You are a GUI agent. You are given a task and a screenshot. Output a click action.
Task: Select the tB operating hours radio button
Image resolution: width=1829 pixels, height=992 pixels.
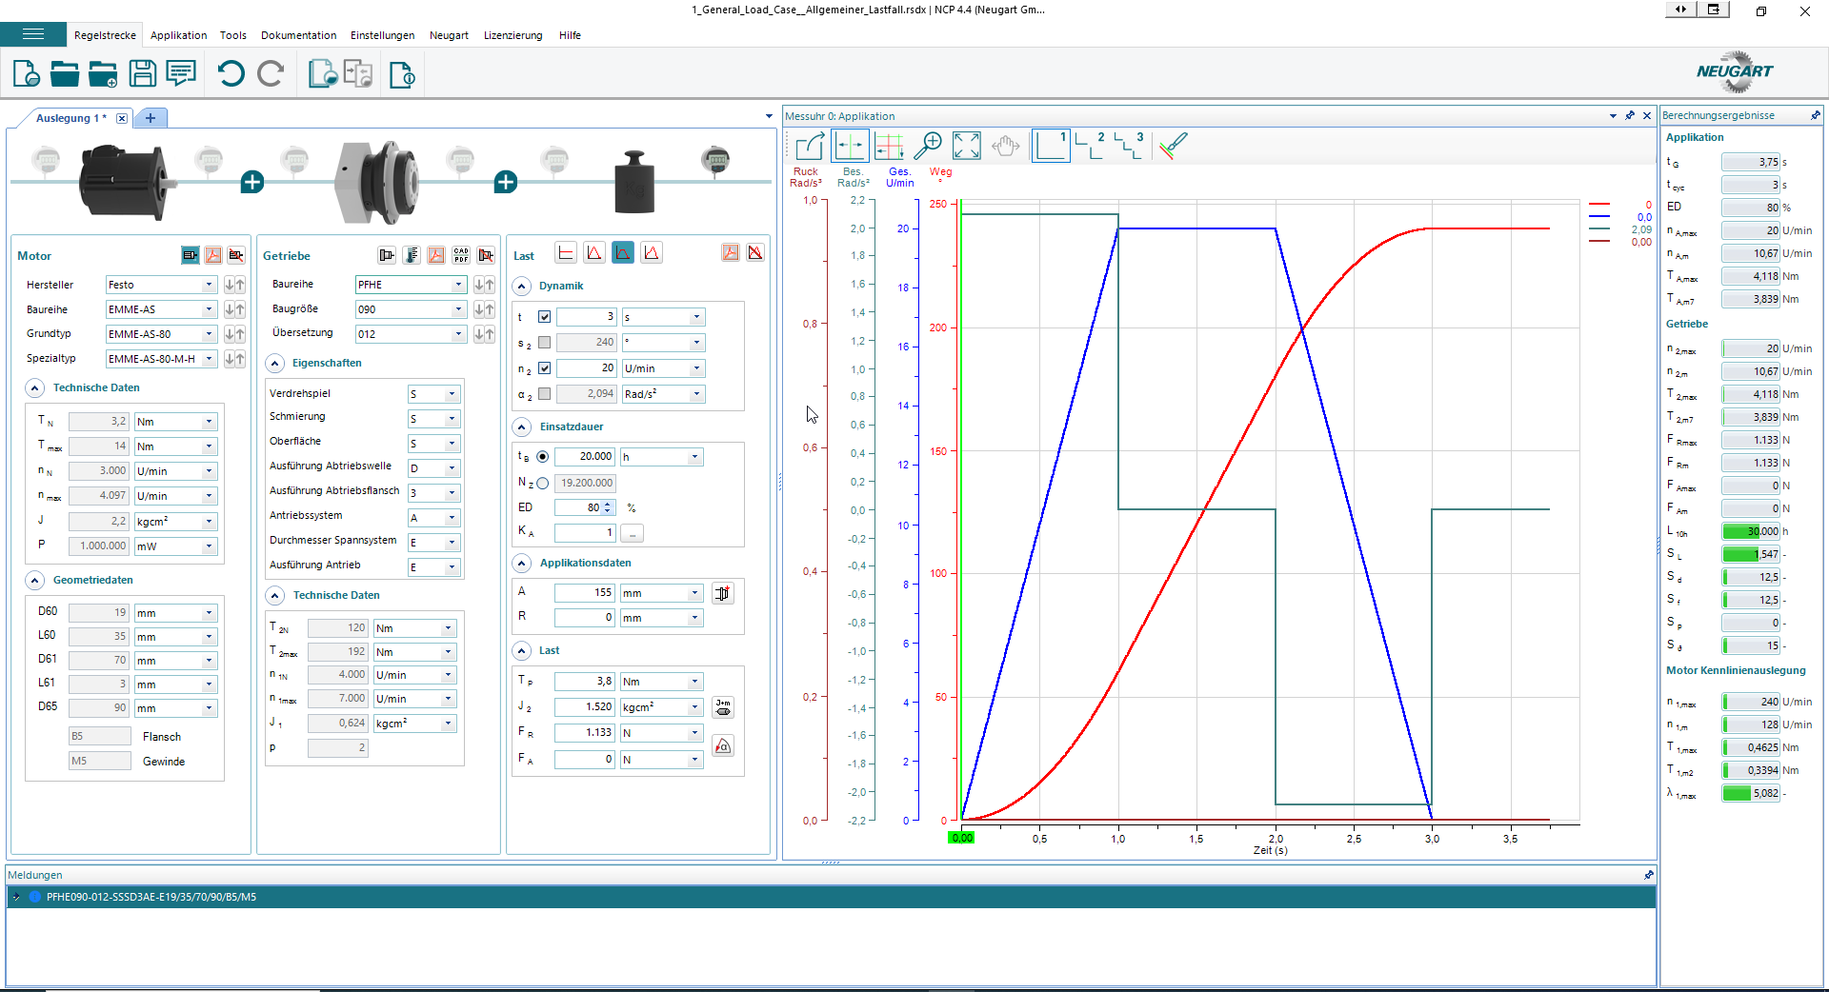(x=542, y=457)
